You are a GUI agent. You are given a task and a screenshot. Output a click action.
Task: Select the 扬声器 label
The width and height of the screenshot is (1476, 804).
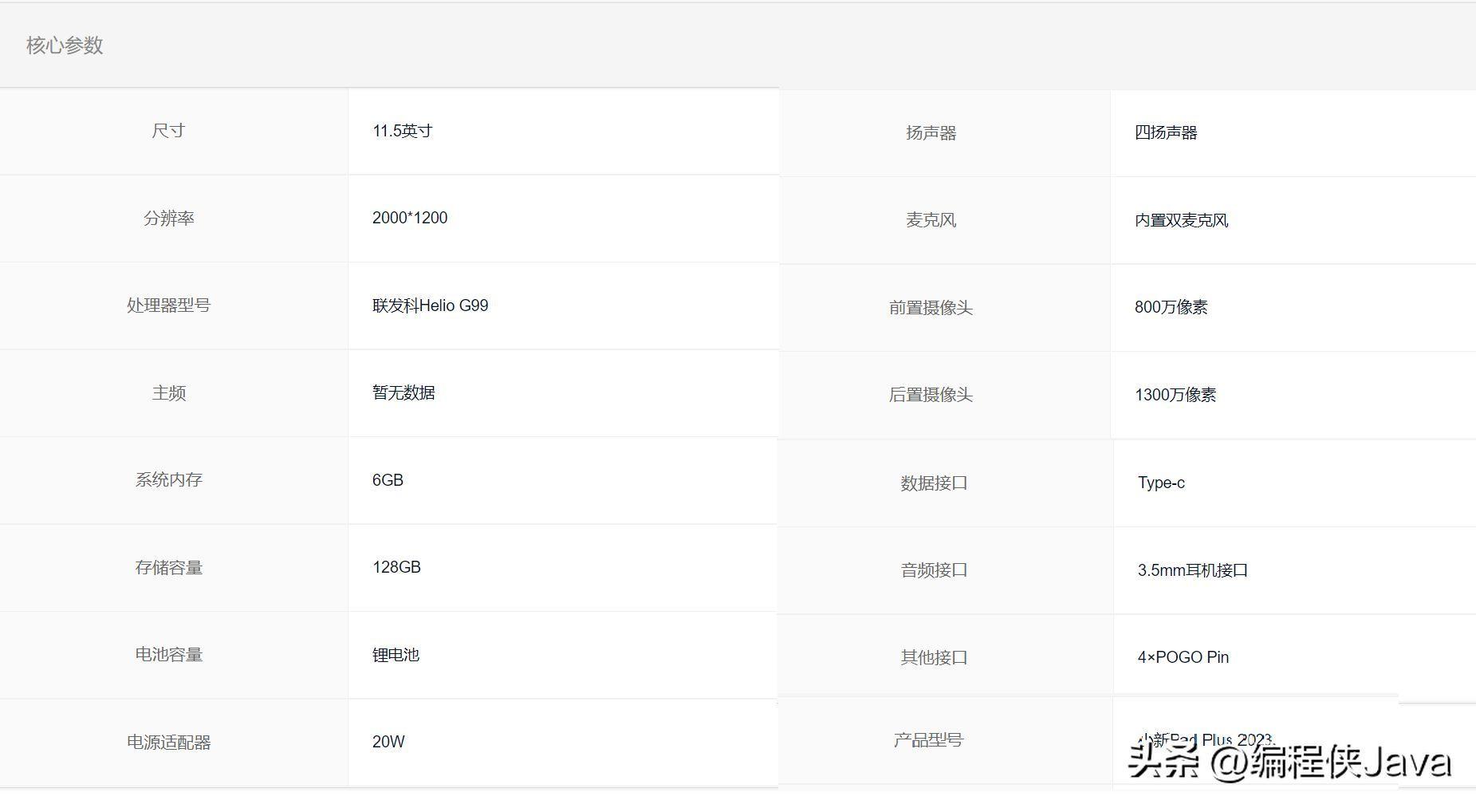point(931,133)
